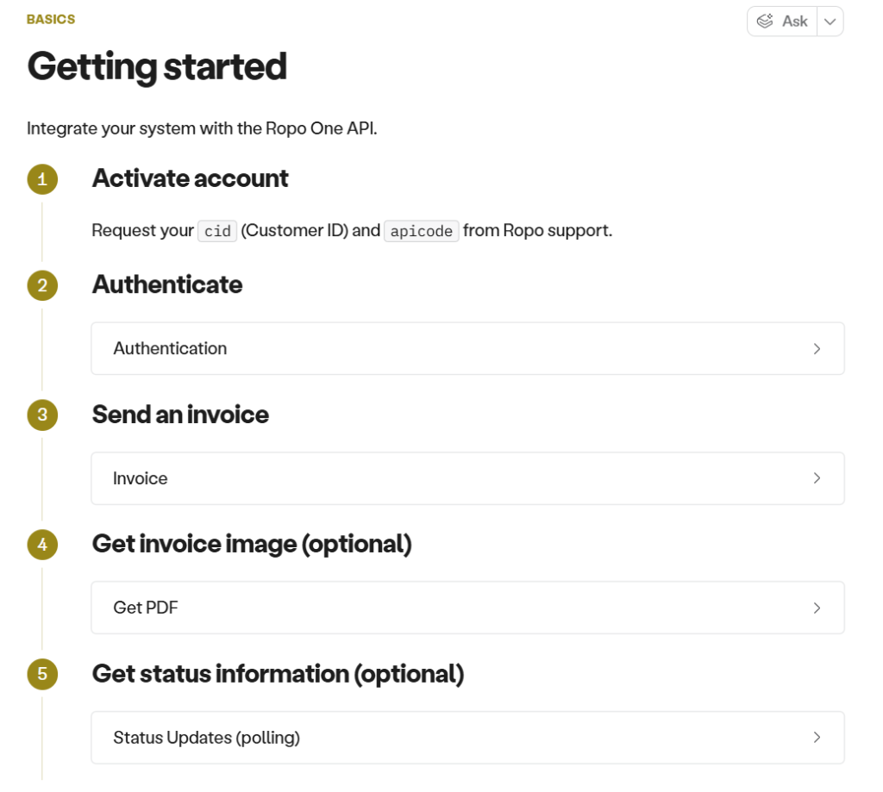The height and width of the screenshot is (792, 883).
Task: Click the chevron on Get PDF card
Action: tap(817, 608)
